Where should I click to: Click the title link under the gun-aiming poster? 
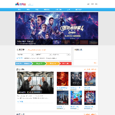pyautogui.click(x=75, y=88)
